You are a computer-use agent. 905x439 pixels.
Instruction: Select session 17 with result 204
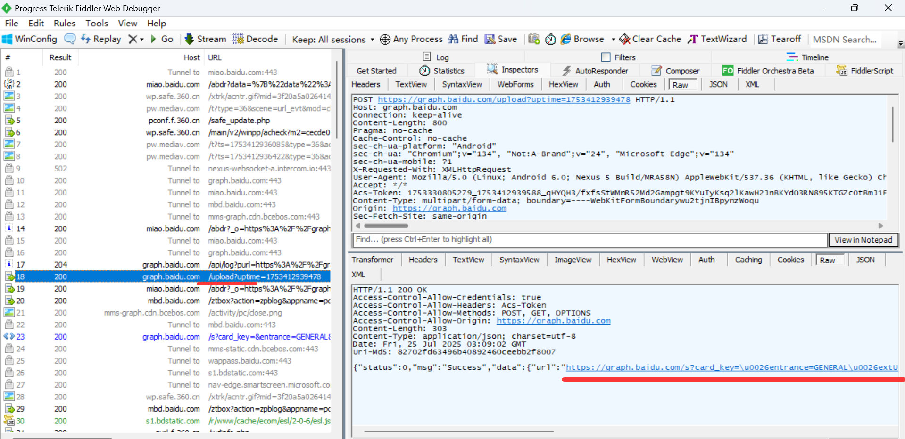[167, 265]
